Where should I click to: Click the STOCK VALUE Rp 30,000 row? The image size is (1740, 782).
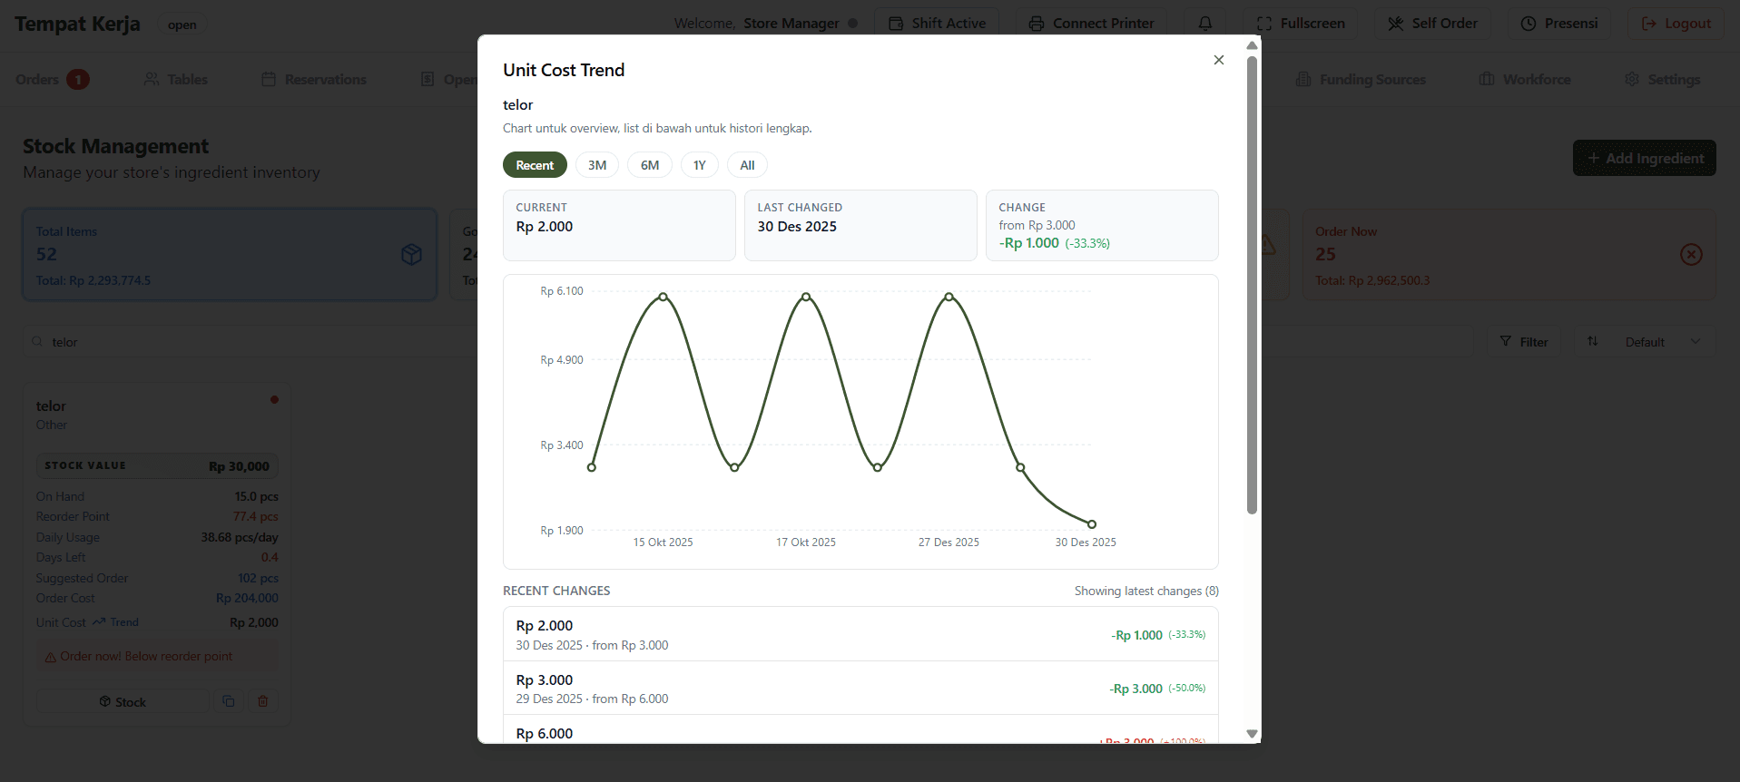[x=157, y=465]
